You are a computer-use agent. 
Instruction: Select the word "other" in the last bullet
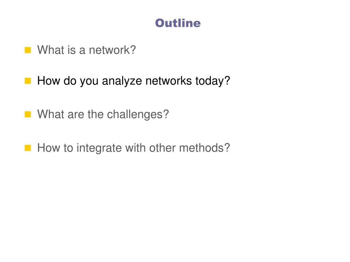click(x=162, y=148)
